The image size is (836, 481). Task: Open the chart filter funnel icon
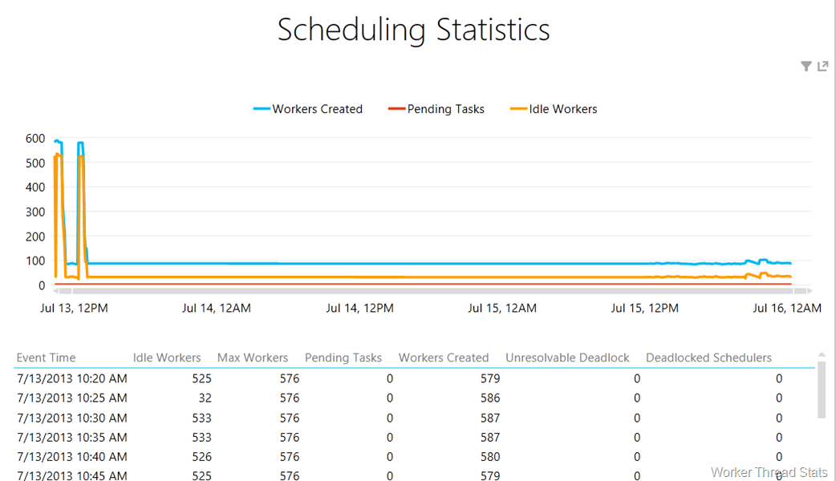(806, 67)
